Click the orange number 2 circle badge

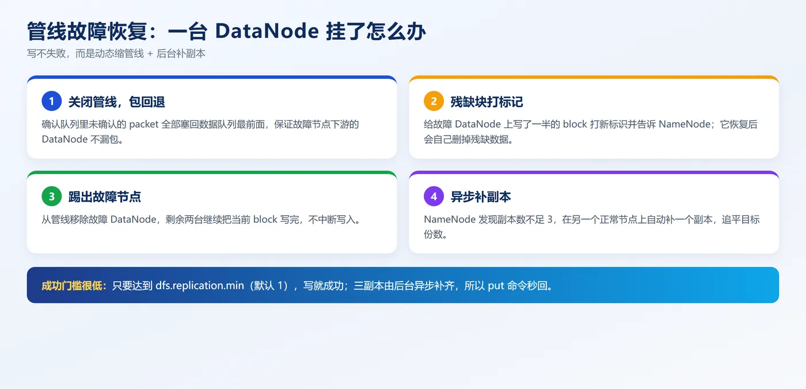434,102
